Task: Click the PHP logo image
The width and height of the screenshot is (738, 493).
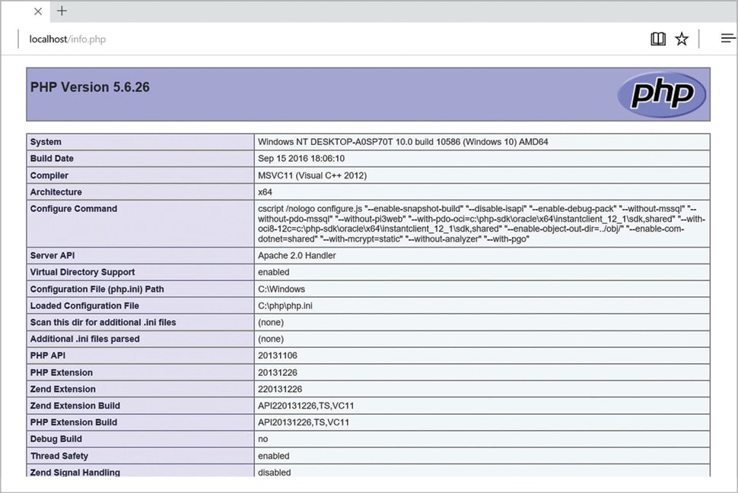Action: click(x=661, y=94)
